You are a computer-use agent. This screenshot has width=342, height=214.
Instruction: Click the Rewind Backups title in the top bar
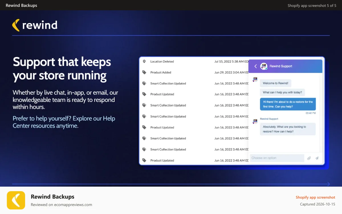21,5
